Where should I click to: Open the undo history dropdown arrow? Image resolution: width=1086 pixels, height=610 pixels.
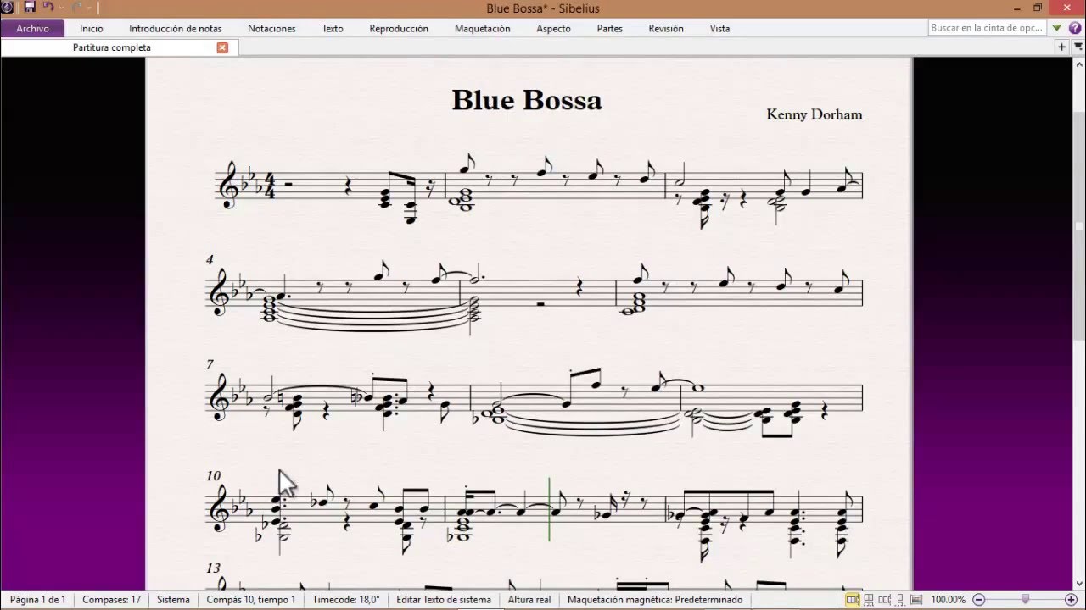(61, 8)
